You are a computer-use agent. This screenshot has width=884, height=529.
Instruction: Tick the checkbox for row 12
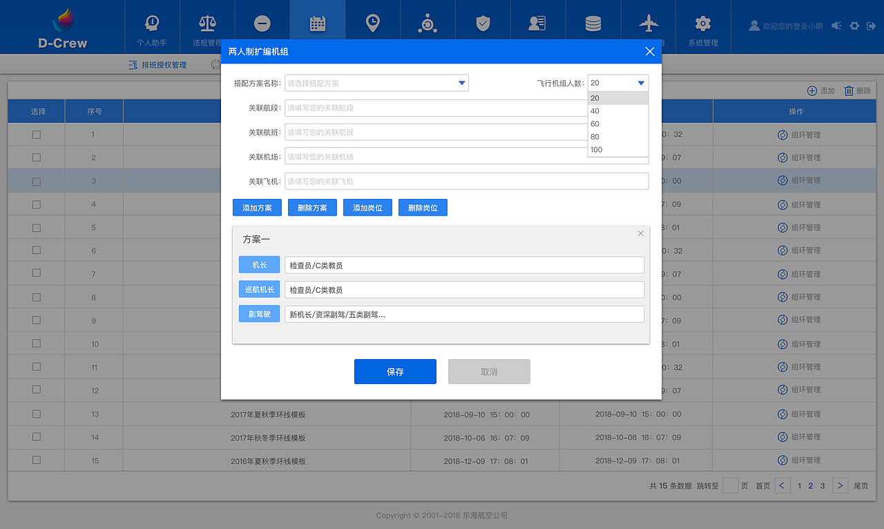37,391
